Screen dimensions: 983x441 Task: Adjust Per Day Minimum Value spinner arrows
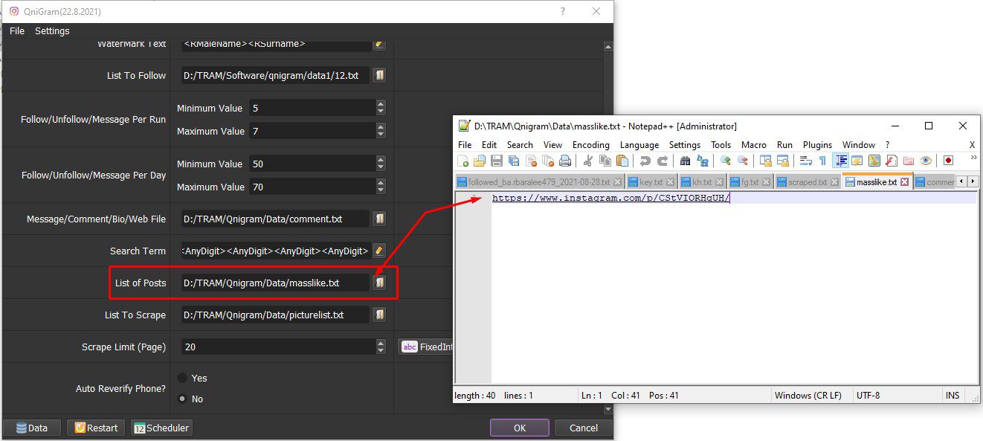click(381, 164)
